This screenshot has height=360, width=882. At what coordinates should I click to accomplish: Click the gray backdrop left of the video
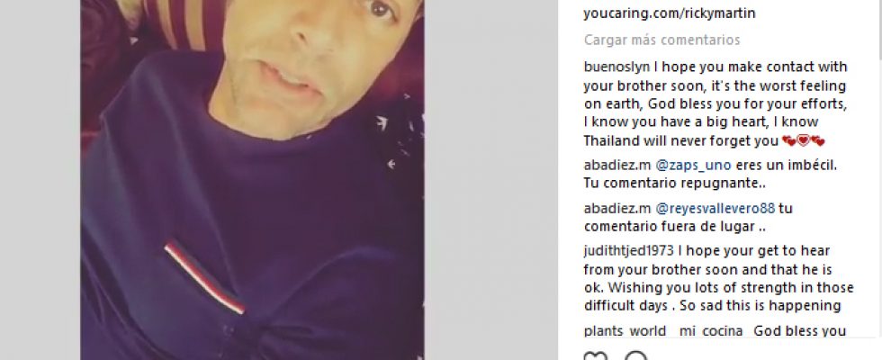[40, 180]
